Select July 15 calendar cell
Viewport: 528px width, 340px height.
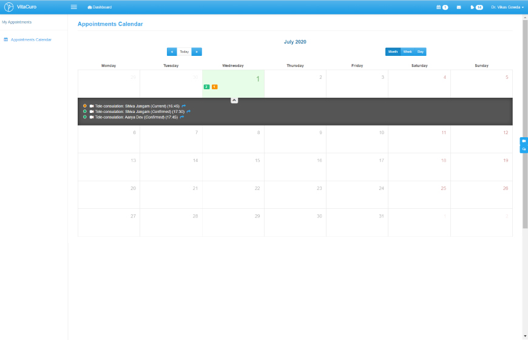click(x=233, y=167)
